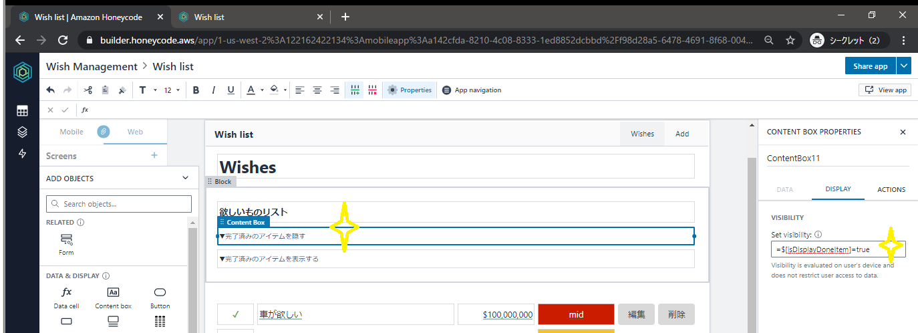
Task: Add the Form object
Action: click(x=66, y=245)
